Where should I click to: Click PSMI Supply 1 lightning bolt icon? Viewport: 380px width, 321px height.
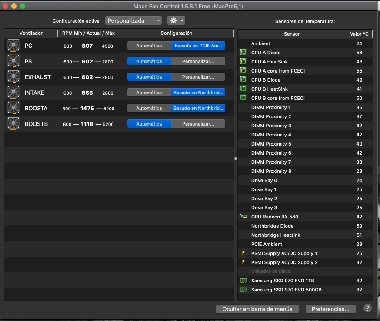pyautogui.click(x=243, y=253)
